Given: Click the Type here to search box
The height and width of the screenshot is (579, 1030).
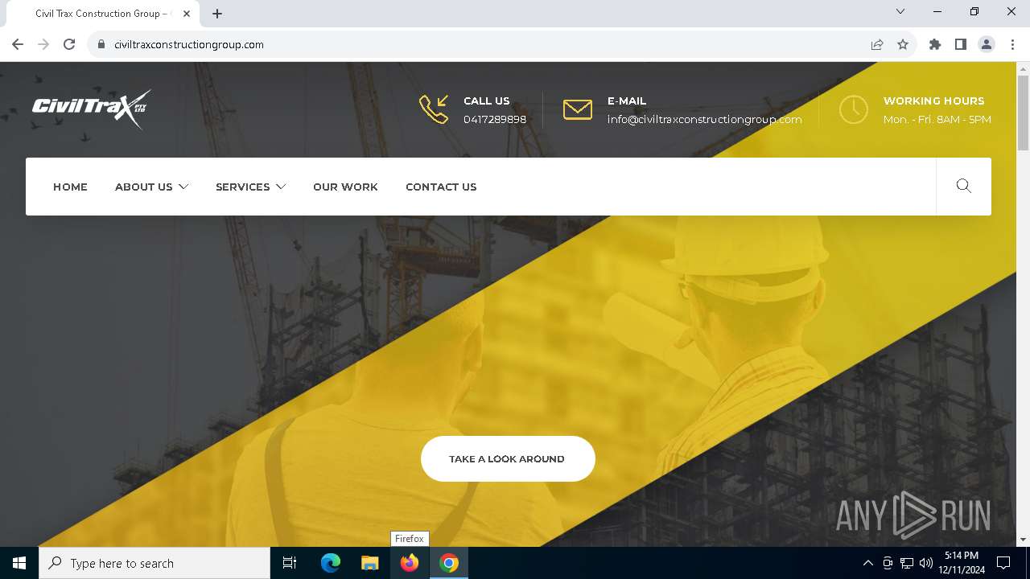Looking at the screenshot, I should coord(154,563).
